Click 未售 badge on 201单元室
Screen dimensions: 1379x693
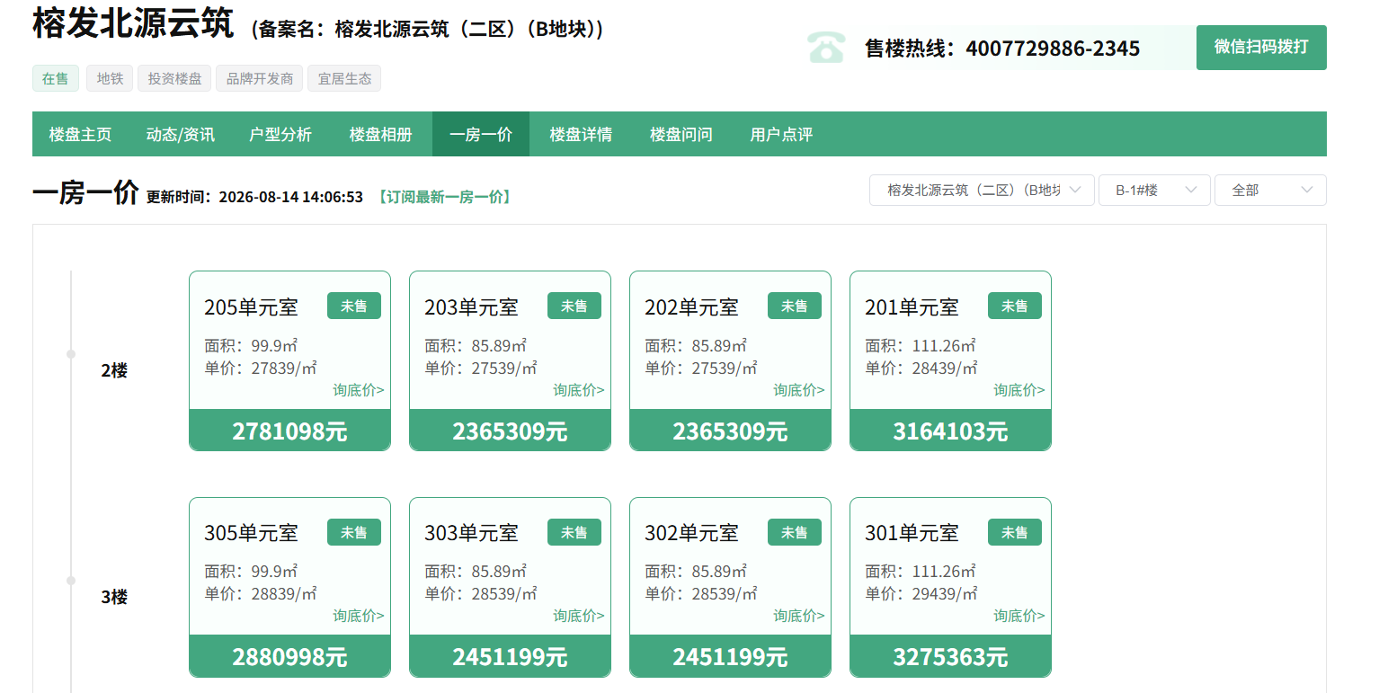coord(1015,306)
